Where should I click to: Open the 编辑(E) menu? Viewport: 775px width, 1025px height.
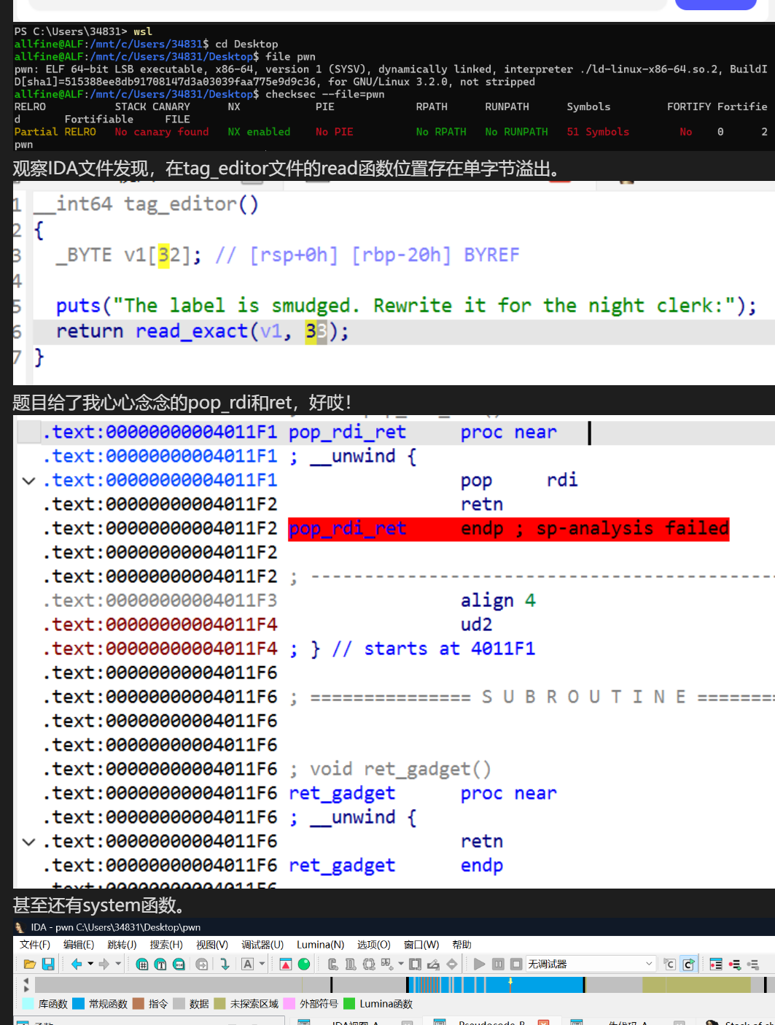click(79, 945)
